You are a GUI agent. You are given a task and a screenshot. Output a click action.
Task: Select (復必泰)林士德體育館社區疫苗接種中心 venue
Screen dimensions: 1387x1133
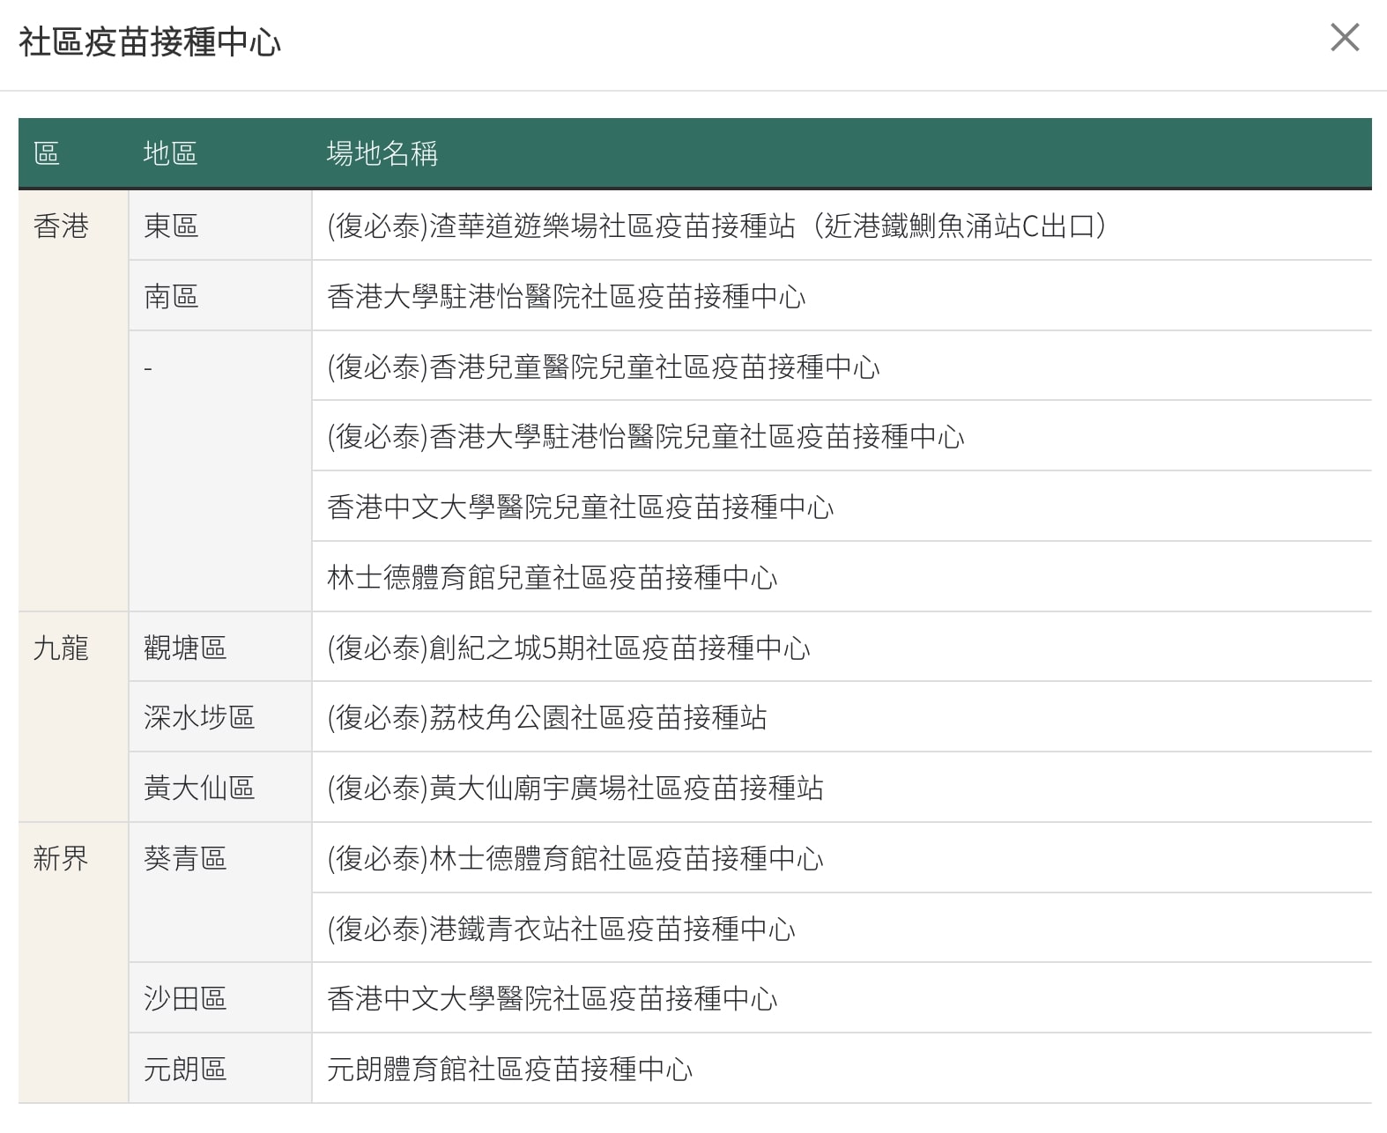tap(842, 858)
